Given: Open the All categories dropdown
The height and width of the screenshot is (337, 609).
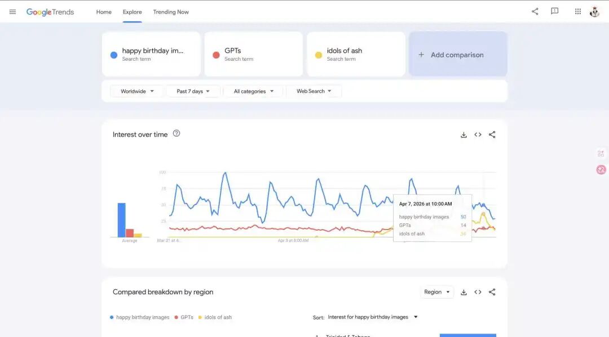Looking at the screenshot, I should [x=253, y=91].
